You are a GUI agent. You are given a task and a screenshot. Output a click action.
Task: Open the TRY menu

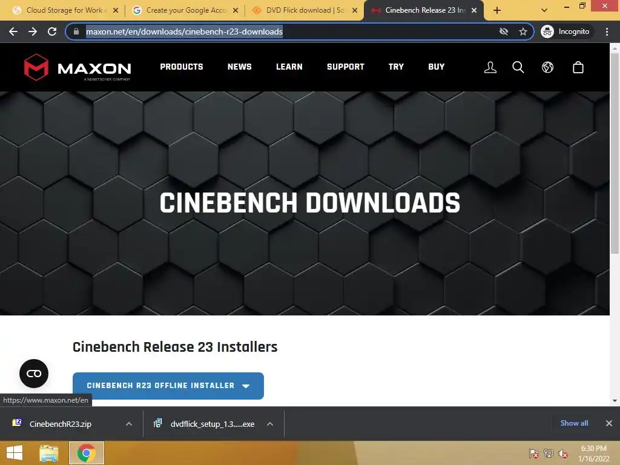[396, 67]
